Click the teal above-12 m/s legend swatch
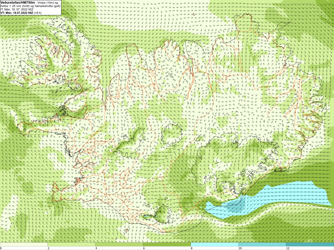 click(x=310, y=245)
